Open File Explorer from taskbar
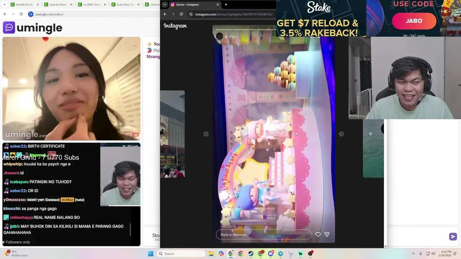The height and width of the screenshot is (259, 461). [211, 254]
